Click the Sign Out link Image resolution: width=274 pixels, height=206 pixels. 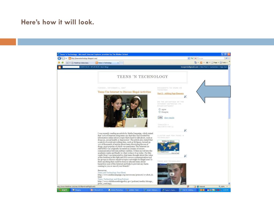223,67
